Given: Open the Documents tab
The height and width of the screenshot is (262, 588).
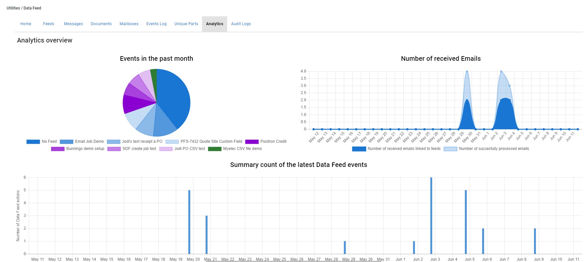Looking at the screenshot, I should pyautogui.click(x=101, y=24).
